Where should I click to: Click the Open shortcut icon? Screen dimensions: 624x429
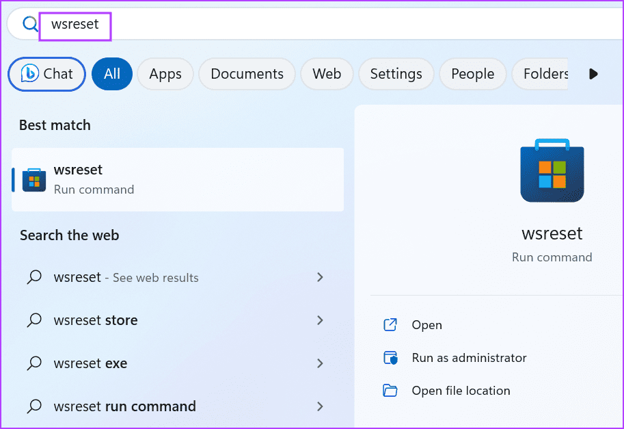(391, 324)
